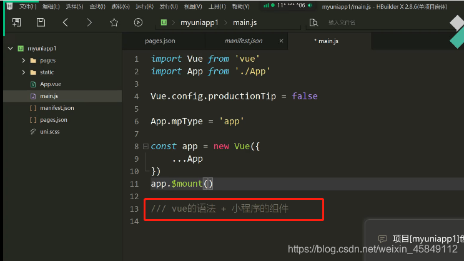Click the static folder icon
The image size is (464, 261).
[x=33, y=72]
